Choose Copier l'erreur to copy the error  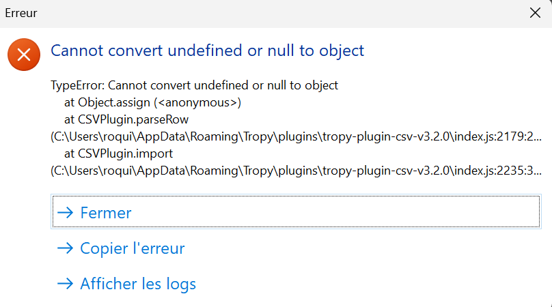tap(133, 248)
